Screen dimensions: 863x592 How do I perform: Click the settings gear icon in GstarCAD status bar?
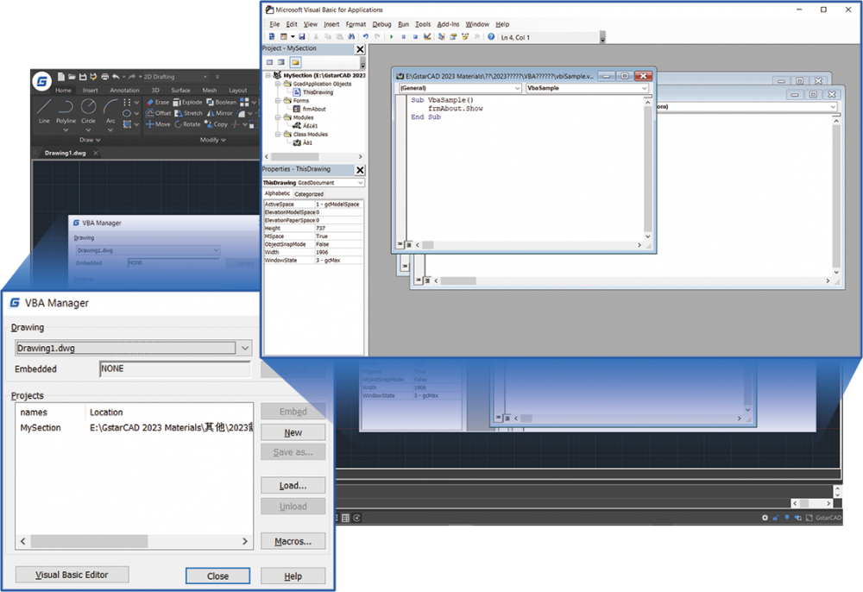(x=765, y=518)
